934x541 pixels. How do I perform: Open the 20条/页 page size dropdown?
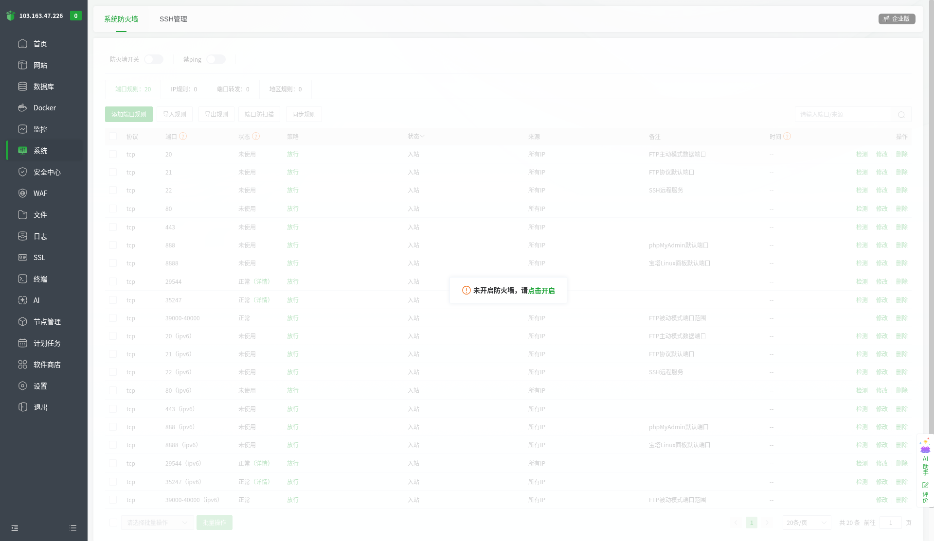[x=807, y=523]
